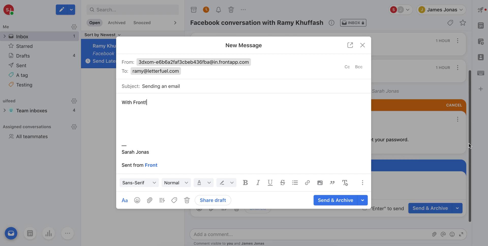The image size is (488, 246).
Task: Archive the conversation
Action: click(194, 10)
